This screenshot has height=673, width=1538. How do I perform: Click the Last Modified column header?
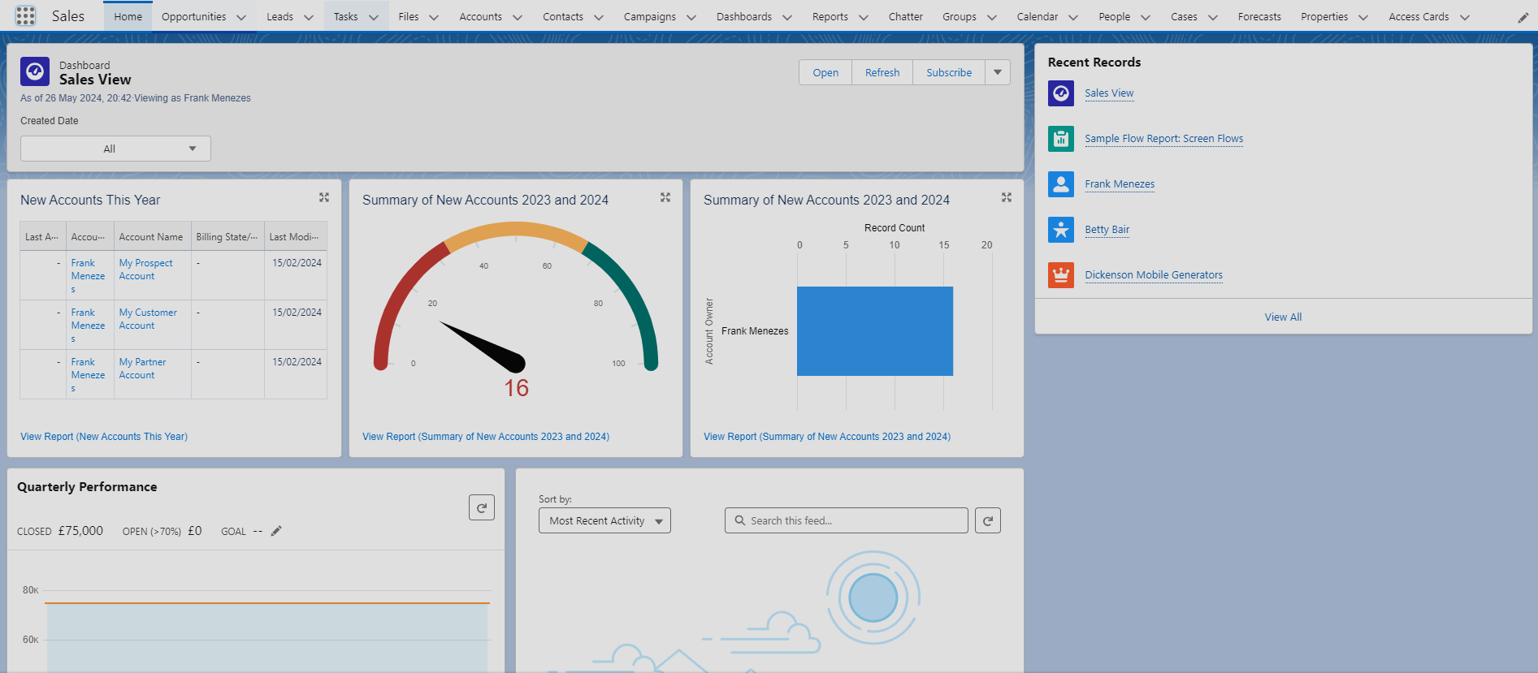295,237
